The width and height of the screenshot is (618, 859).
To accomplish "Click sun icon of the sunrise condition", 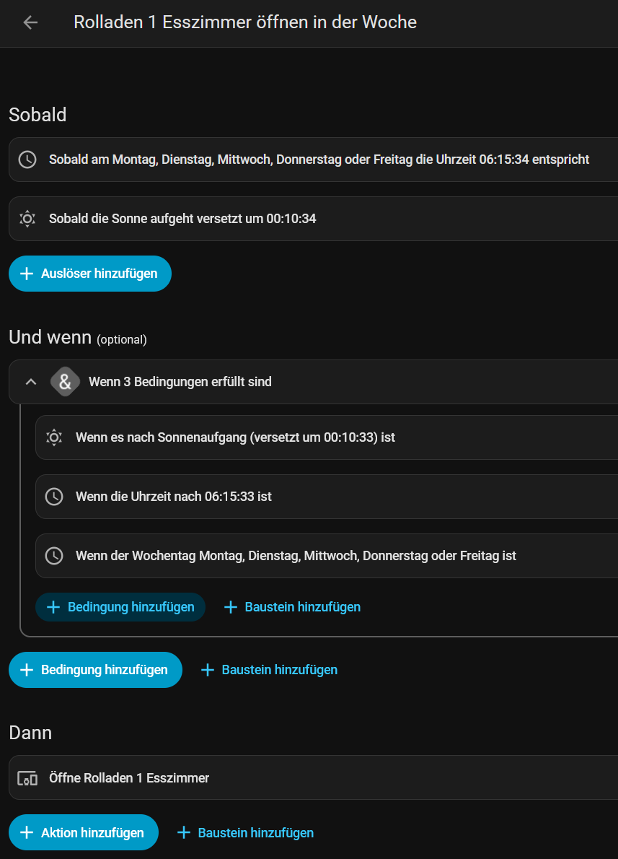I will (x=54, y=437).
